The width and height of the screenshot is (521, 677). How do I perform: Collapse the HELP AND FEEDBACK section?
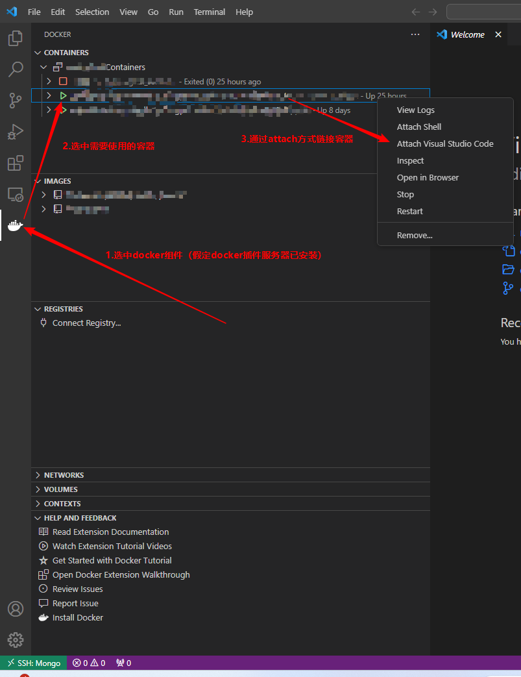point(38,518)
